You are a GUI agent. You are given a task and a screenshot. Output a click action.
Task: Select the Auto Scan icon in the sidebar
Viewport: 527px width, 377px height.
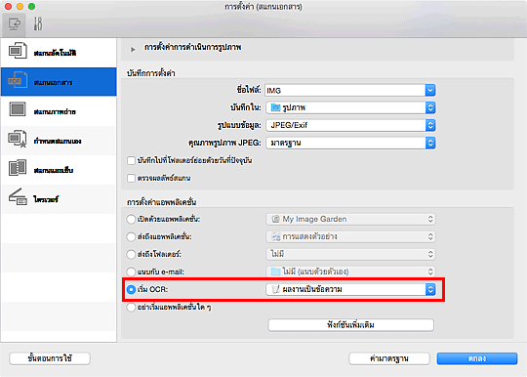[x=18, y=51]
